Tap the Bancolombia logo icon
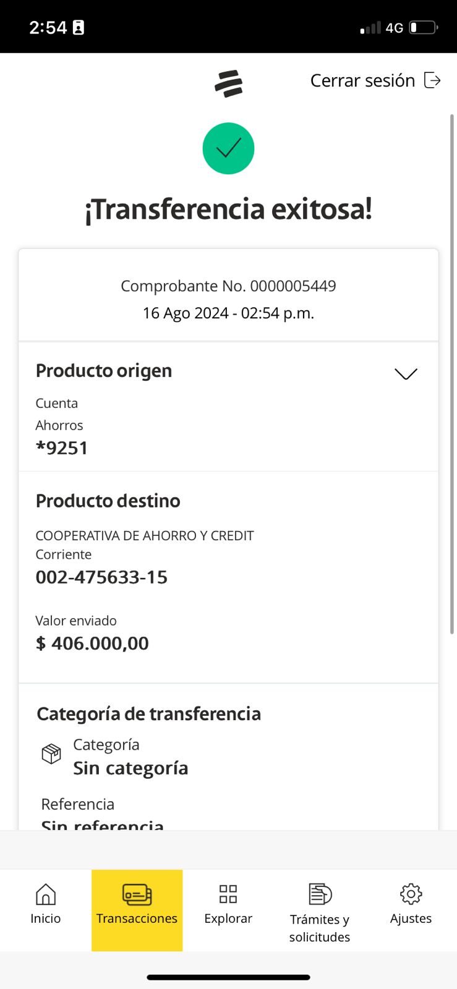 pos(229,84)
